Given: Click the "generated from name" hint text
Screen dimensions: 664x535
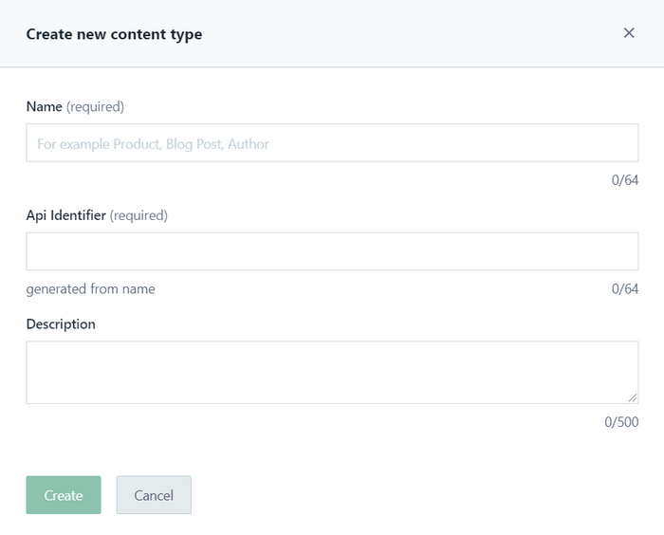Looking at the screenshot, I should tap(90, 289).
